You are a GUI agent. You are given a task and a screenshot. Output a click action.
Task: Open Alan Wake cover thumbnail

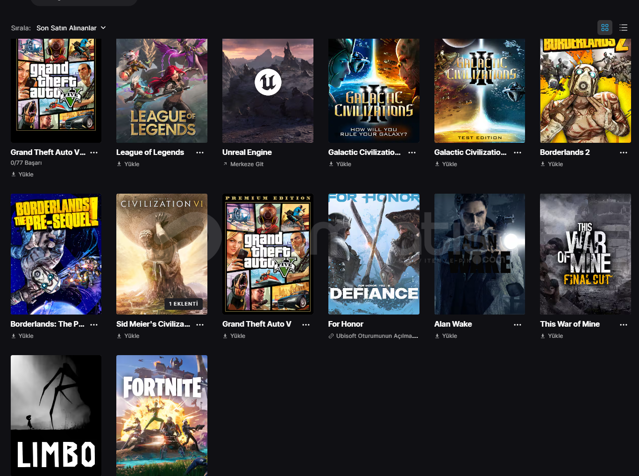pos(480,254)
